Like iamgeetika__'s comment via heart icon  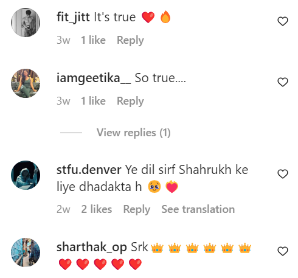tap(283, 82)
